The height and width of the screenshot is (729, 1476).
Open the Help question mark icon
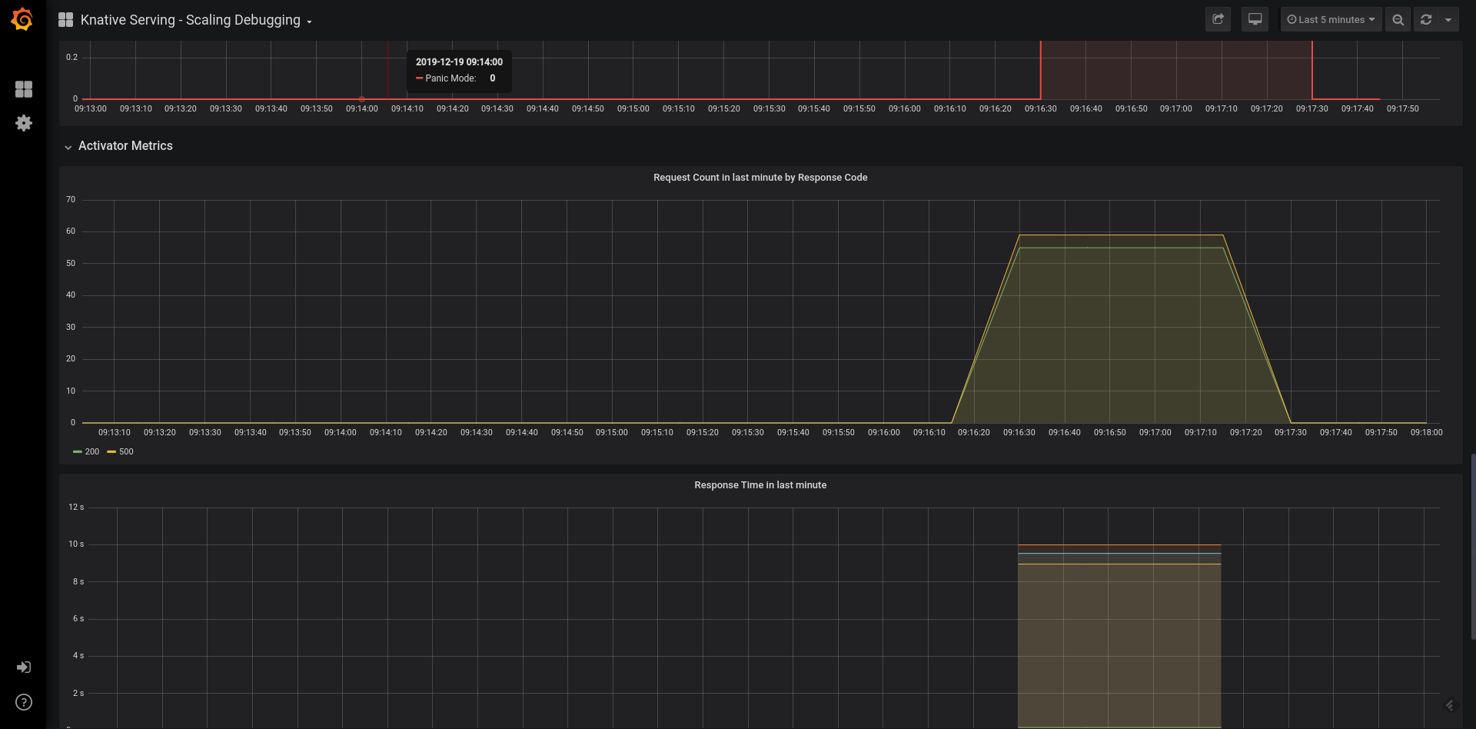(24, 702)
